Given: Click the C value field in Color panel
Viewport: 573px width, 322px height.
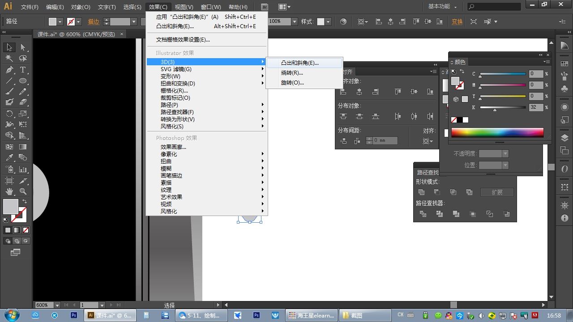Looking at the screenshot, I should click(x=536, y=74).
